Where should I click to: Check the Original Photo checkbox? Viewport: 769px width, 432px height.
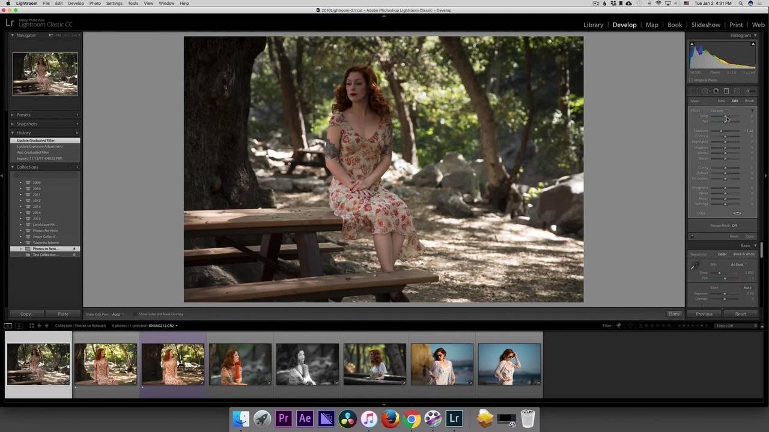coord(691,80)
